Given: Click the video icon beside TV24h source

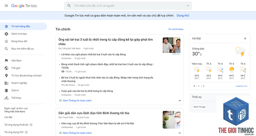Looking at the screenshot, I should tap(63, 72).
